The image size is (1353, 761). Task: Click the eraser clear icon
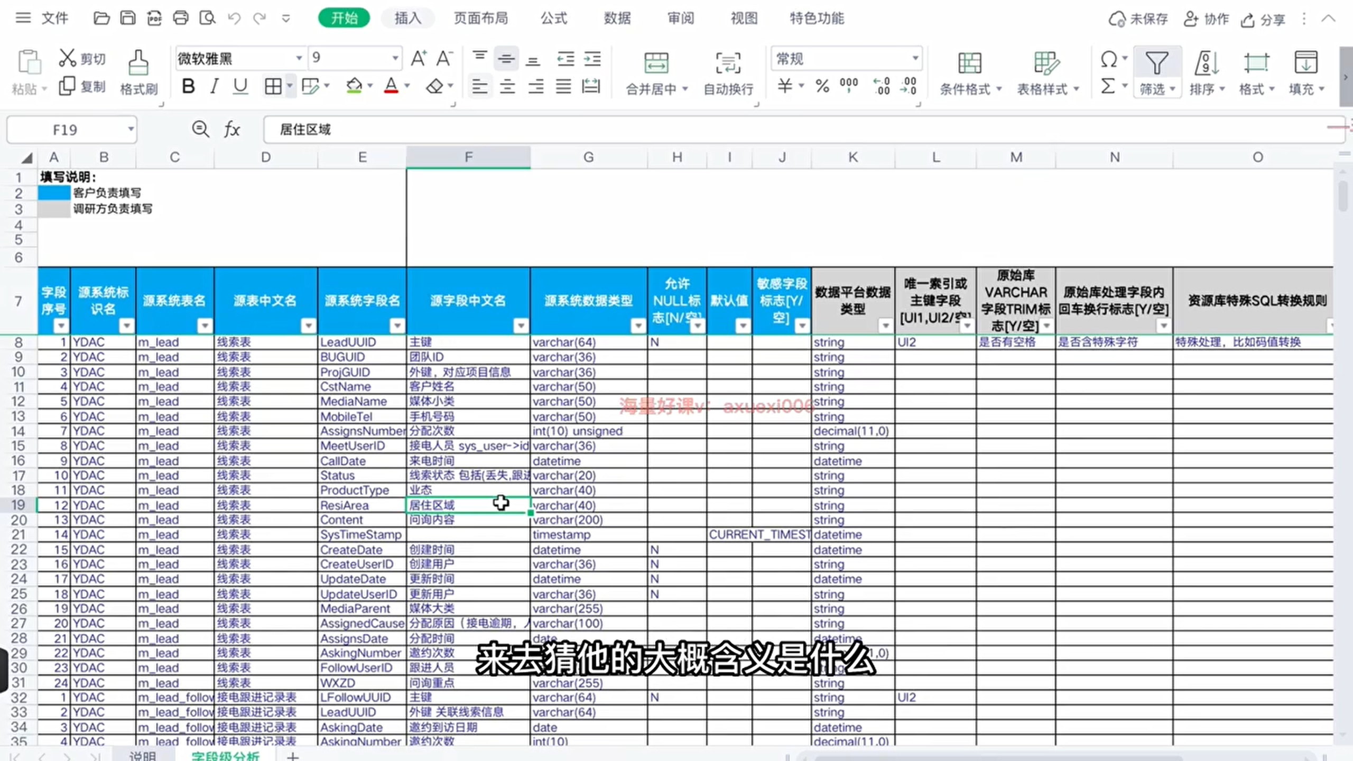(x=434, y=86)
